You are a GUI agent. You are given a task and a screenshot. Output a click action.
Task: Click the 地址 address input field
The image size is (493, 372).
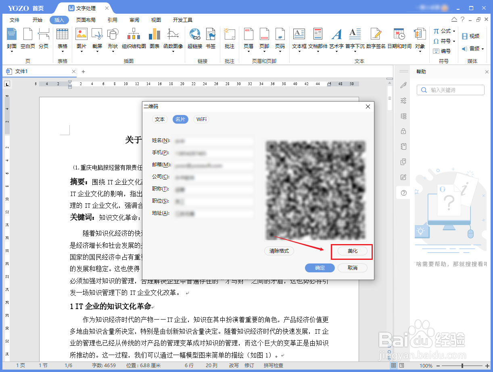click(x=213, y=213)
